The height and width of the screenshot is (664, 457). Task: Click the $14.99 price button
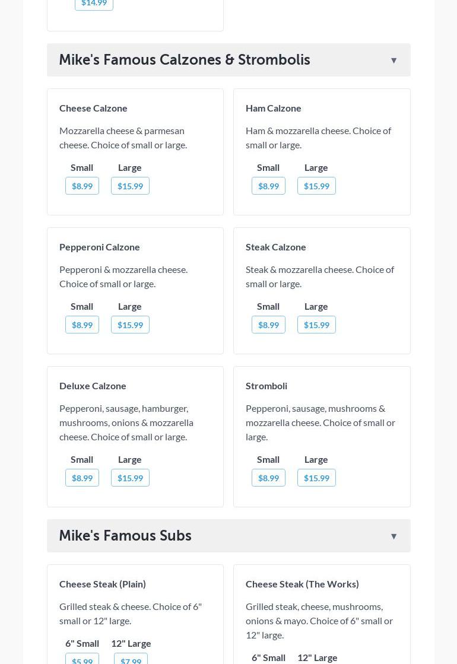(x=94, y=4)
